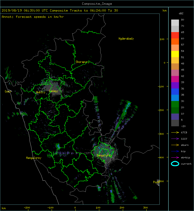Click the green 30 dBZ color swatch
Screen dimensions: 194x211
175,104
